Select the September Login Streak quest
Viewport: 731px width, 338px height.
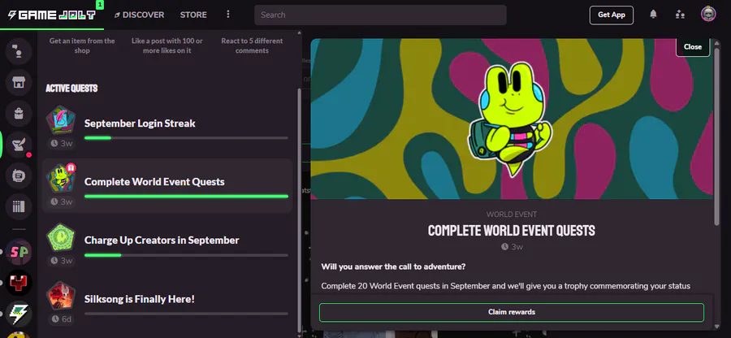point(167,128)
